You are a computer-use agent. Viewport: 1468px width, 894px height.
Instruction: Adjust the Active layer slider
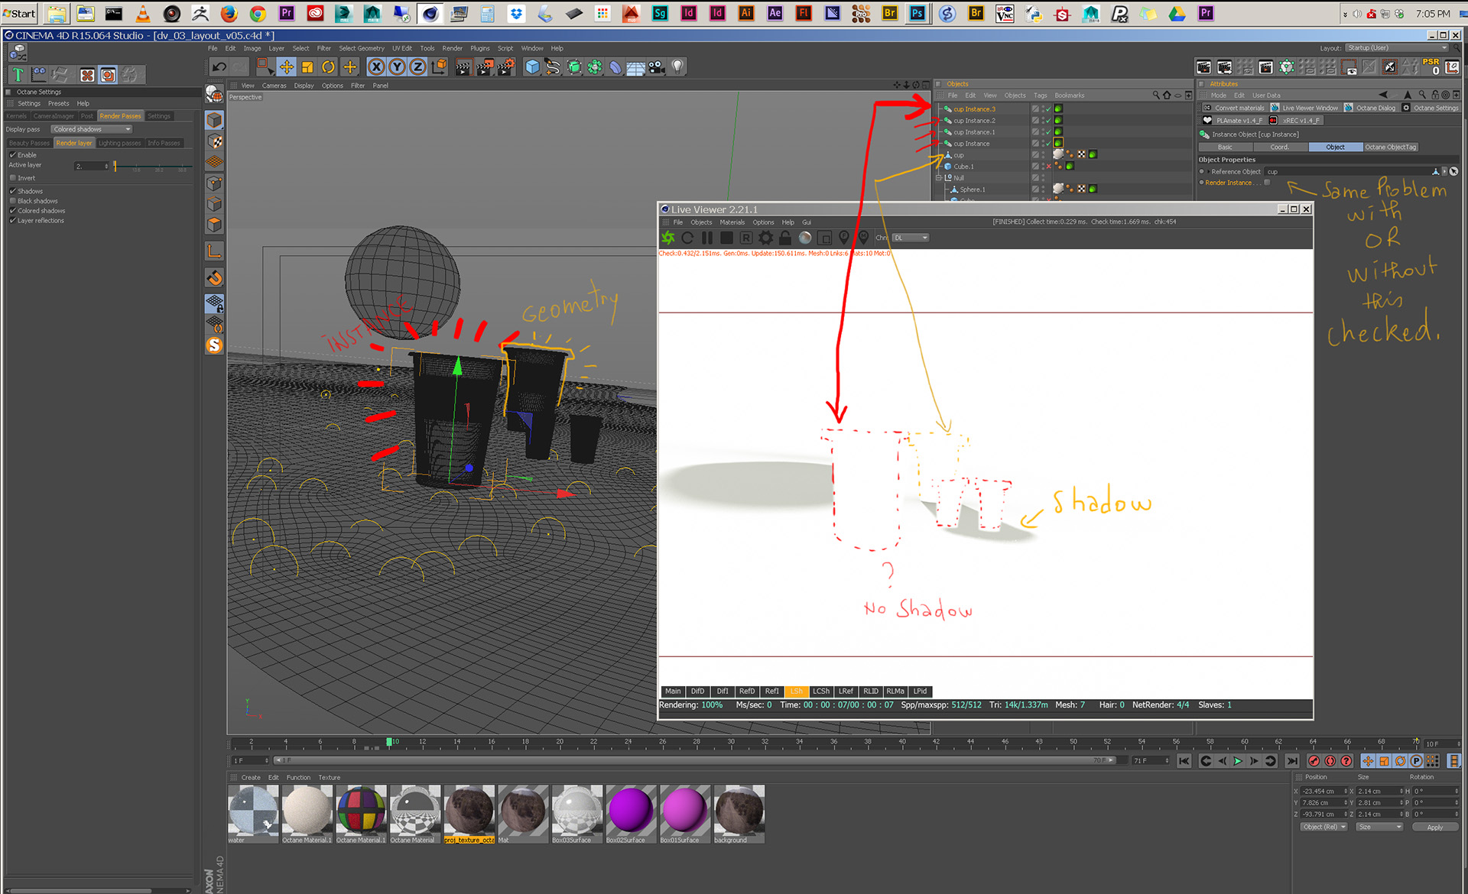[x=152, y=166]
